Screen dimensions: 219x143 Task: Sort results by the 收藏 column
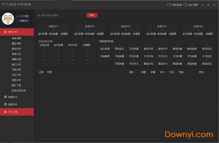tap(153, 72)
